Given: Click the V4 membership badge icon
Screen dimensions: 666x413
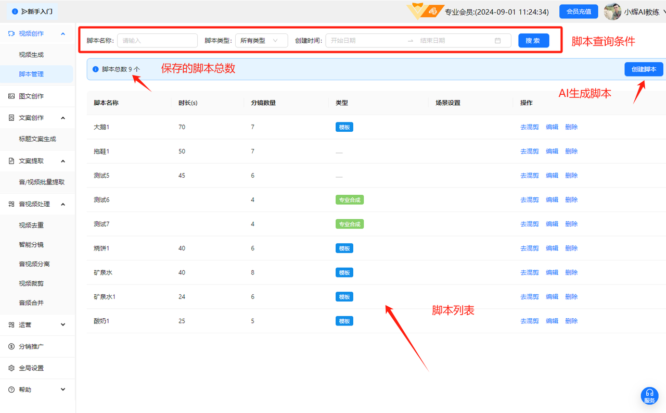Looking at the screenshot, I should pyautogui.click(x=425, y=11).
